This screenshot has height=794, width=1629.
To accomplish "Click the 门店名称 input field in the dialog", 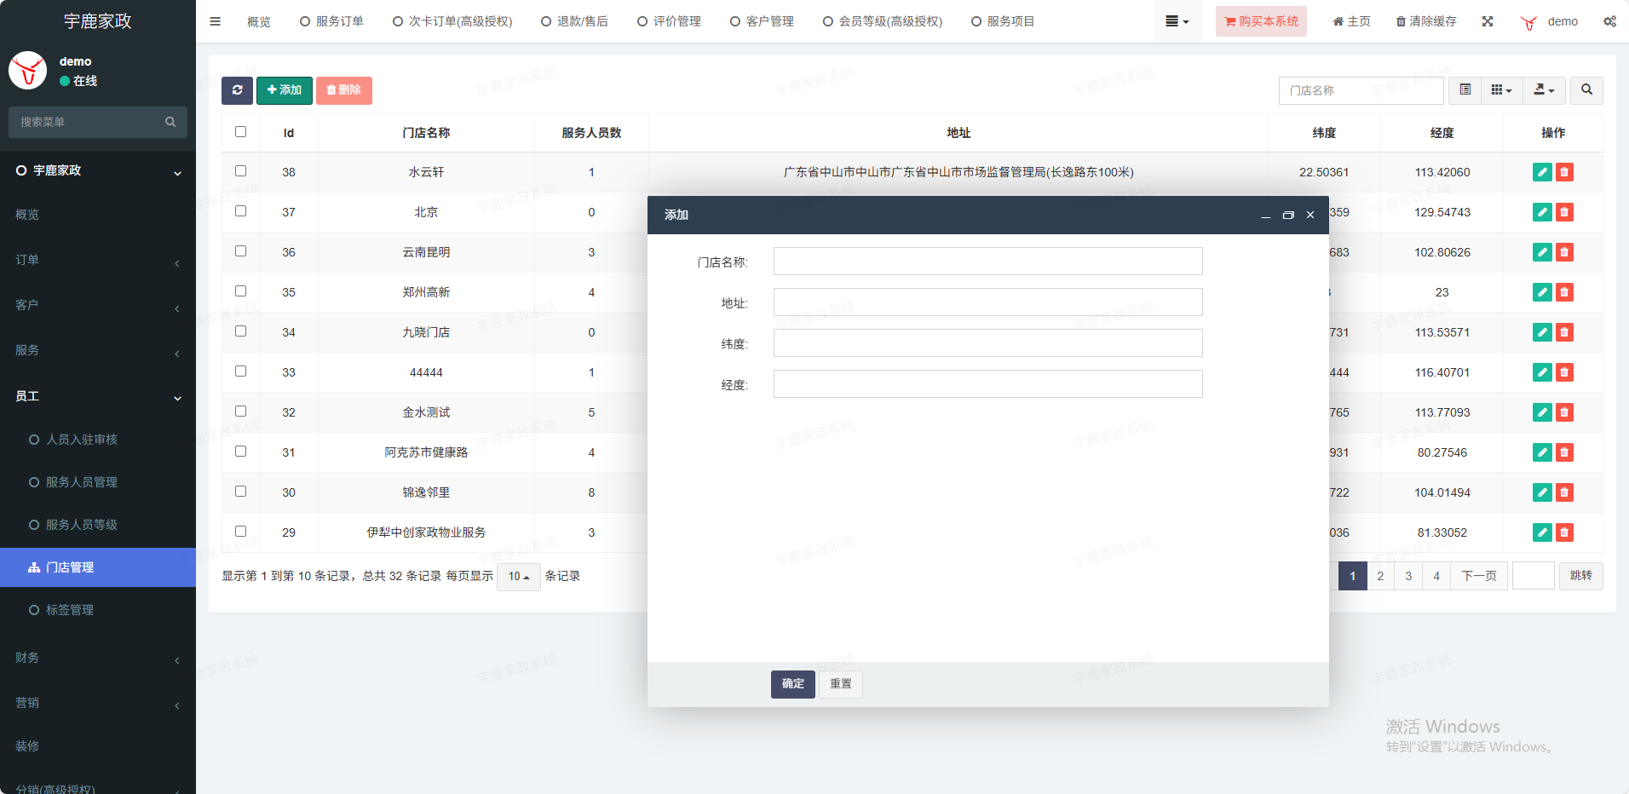I will point(987,262).
